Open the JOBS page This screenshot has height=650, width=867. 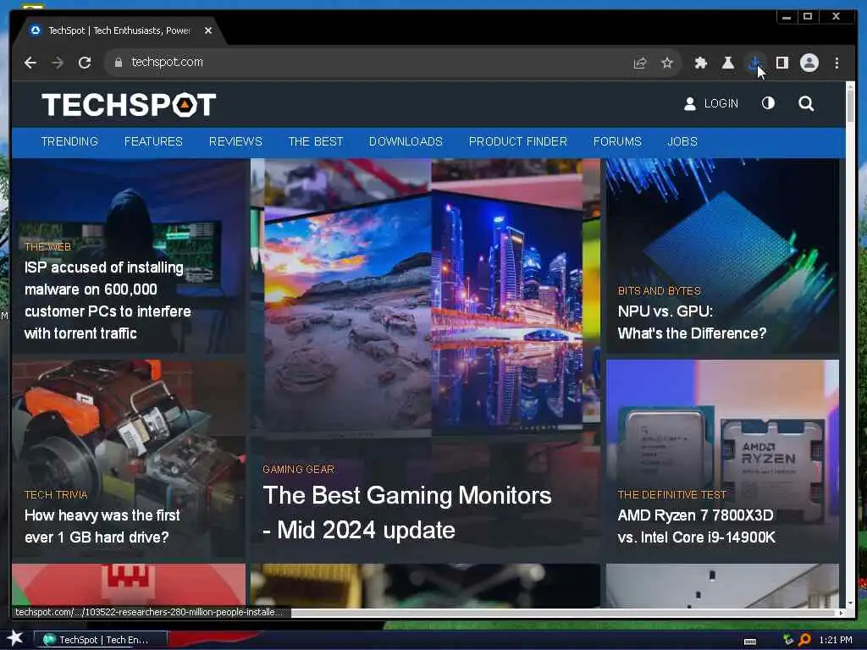tap(682, 141)
